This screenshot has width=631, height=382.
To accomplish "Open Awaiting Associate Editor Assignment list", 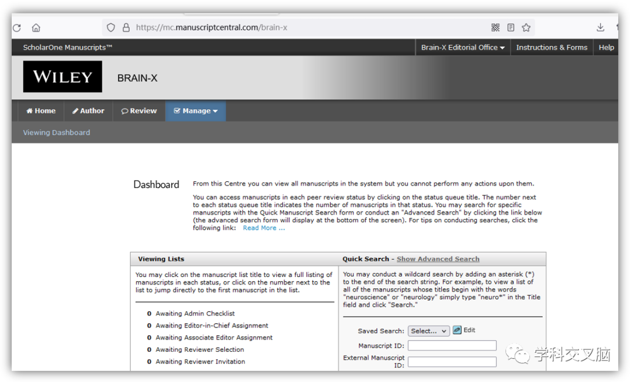I will (x=214, y=338).
